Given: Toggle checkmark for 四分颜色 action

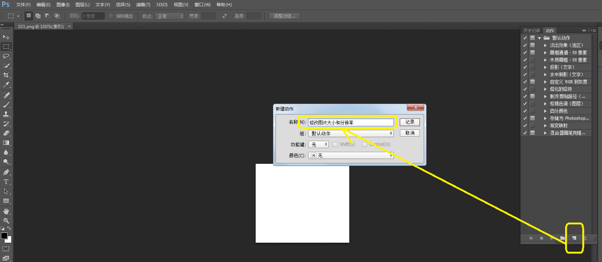Looking at the screenshot, I should pos(525,111).
